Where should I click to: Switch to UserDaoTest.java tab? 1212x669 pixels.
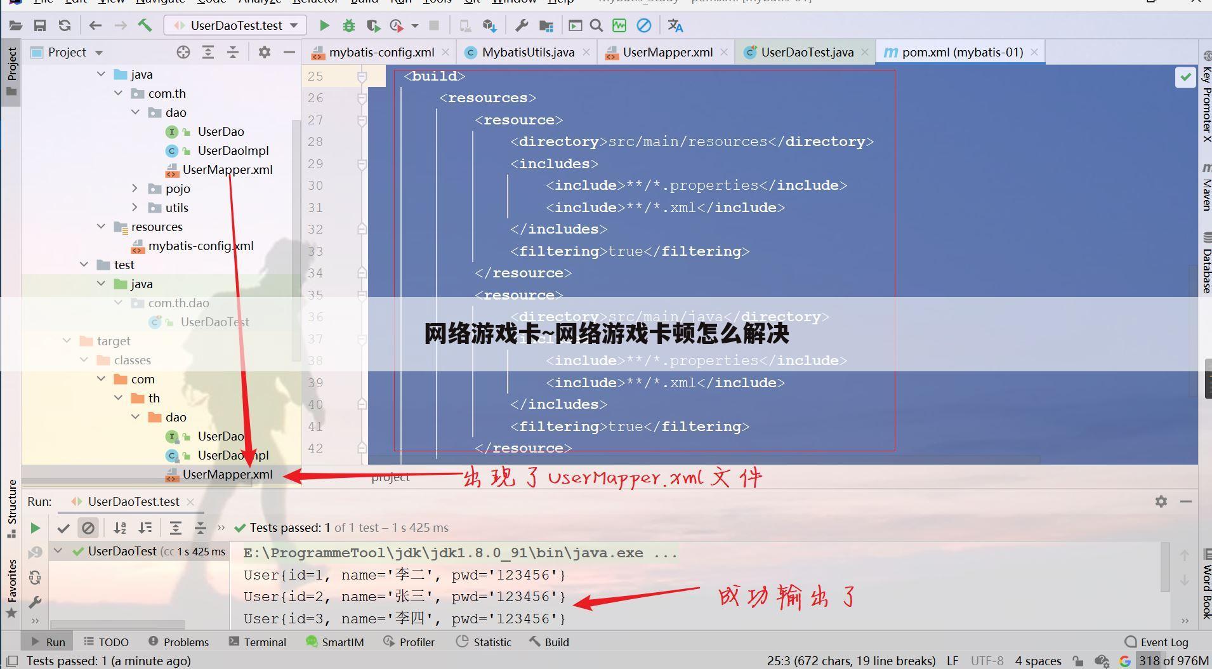[x=807, y=52]
